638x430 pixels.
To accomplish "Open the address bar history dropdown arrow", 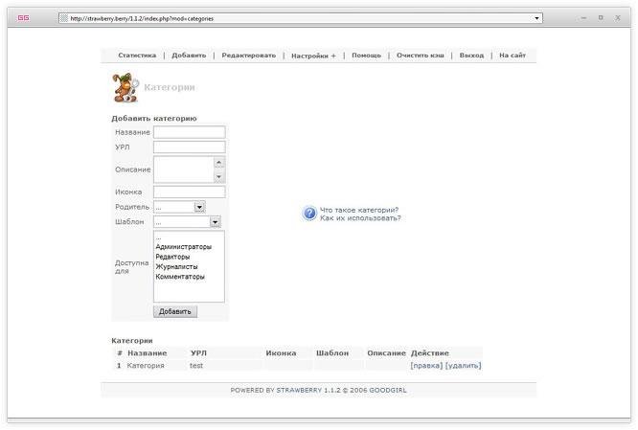I will [536, 18].
